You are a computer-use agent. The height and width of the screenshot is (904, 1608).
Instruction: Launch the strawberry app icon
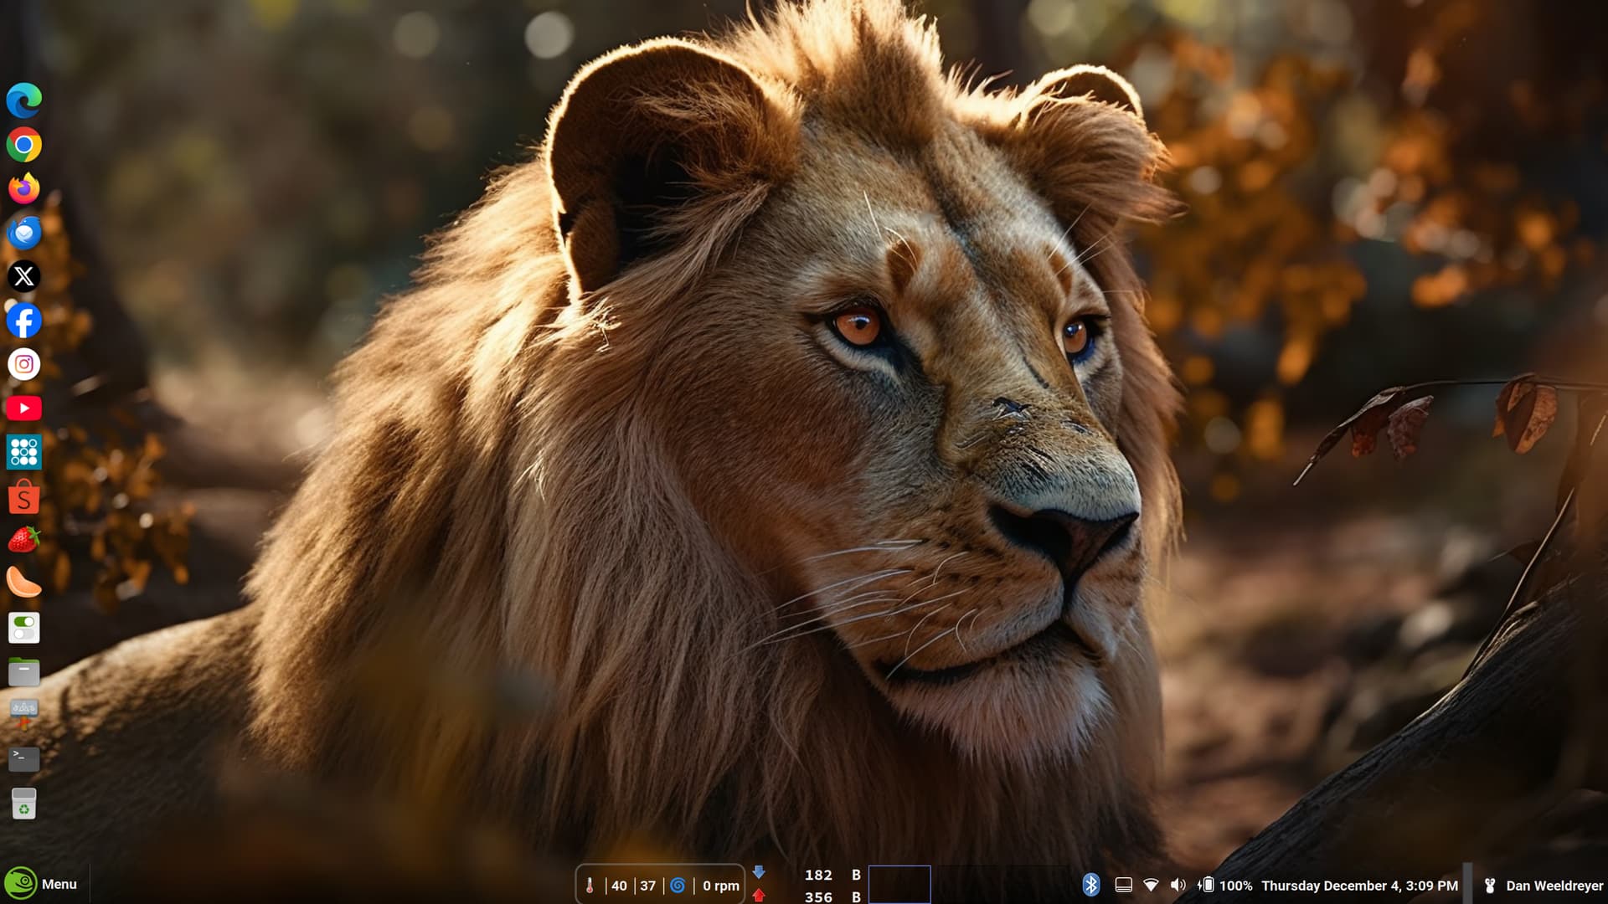[23, 540]
